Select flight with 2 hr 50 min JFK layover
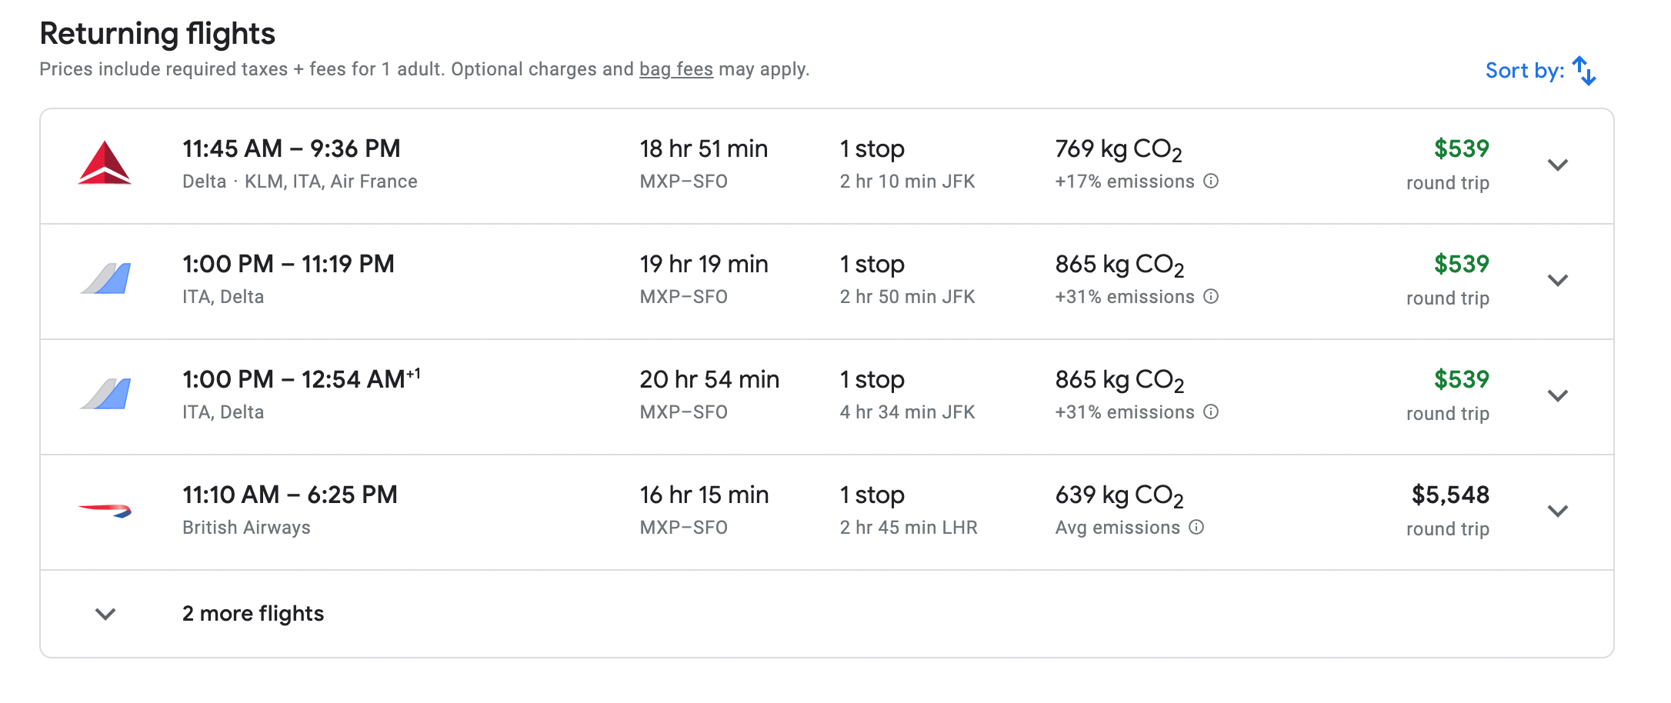Viewport: 1671px width, 703px height. [x=907, y=297]
